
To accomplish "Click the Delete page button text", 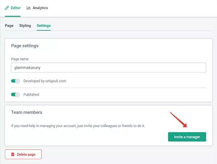I will (x=26, y=155).
